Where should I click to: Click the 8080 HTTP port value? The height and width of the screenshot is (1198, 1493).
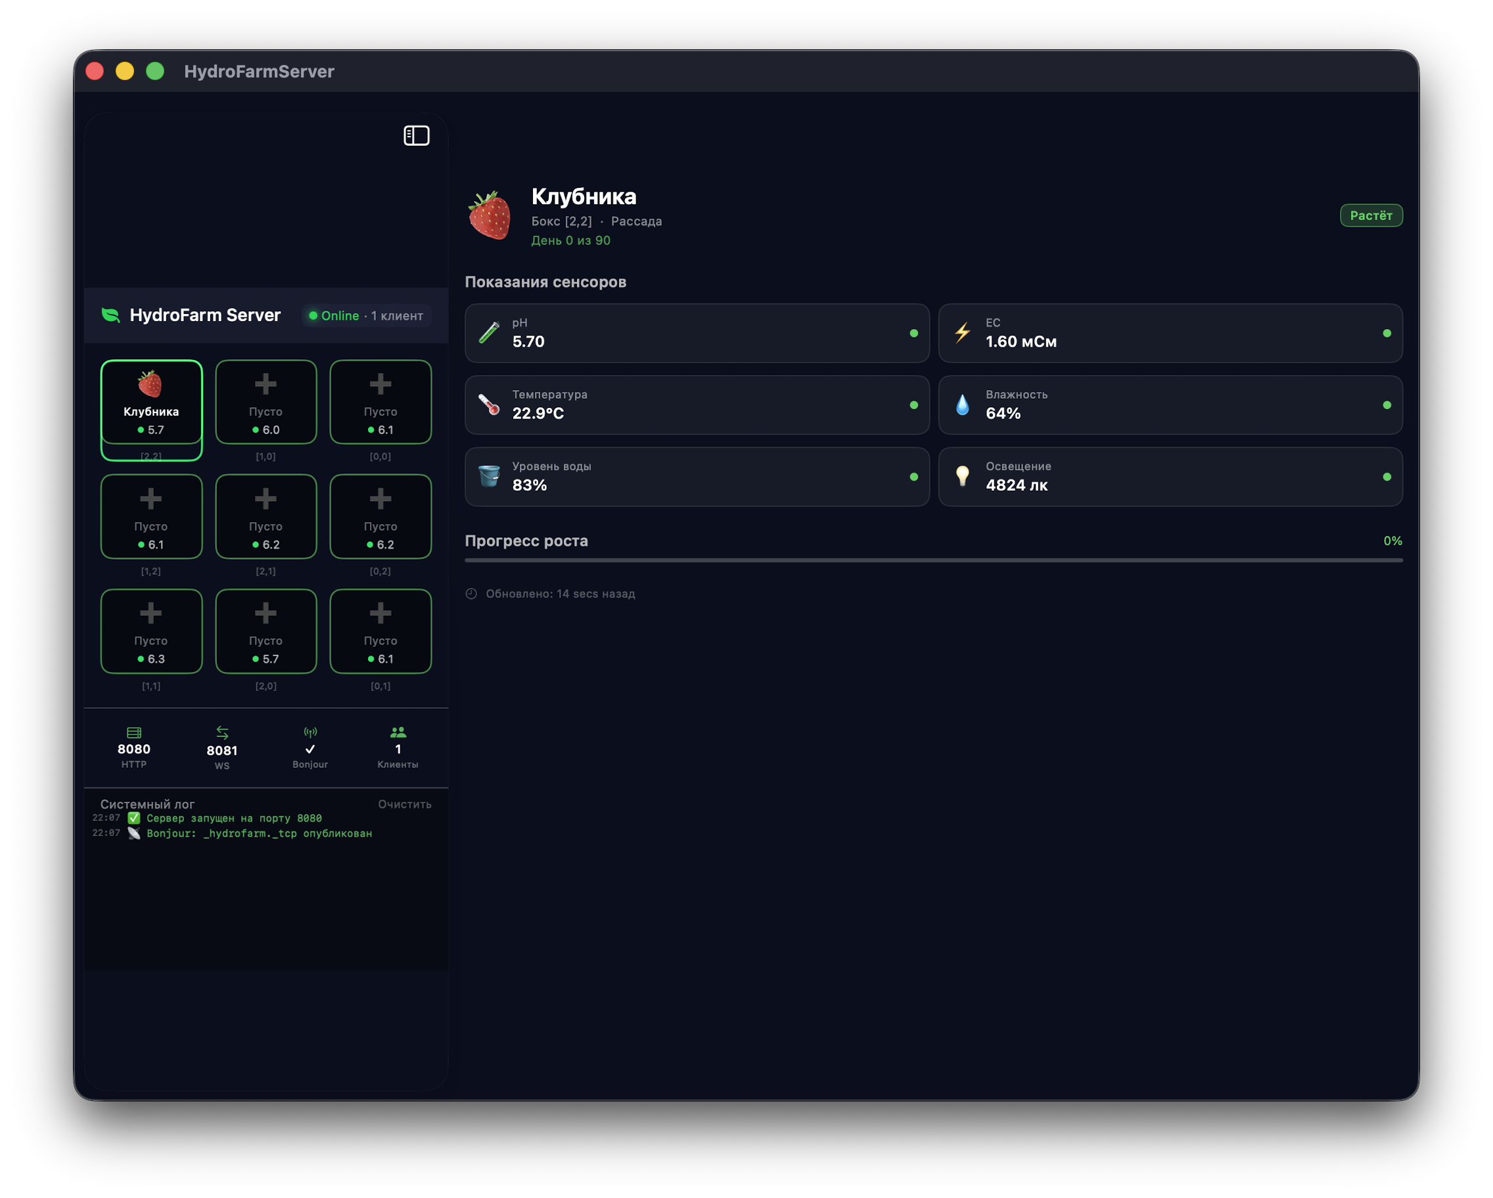(x=133, y=749)
